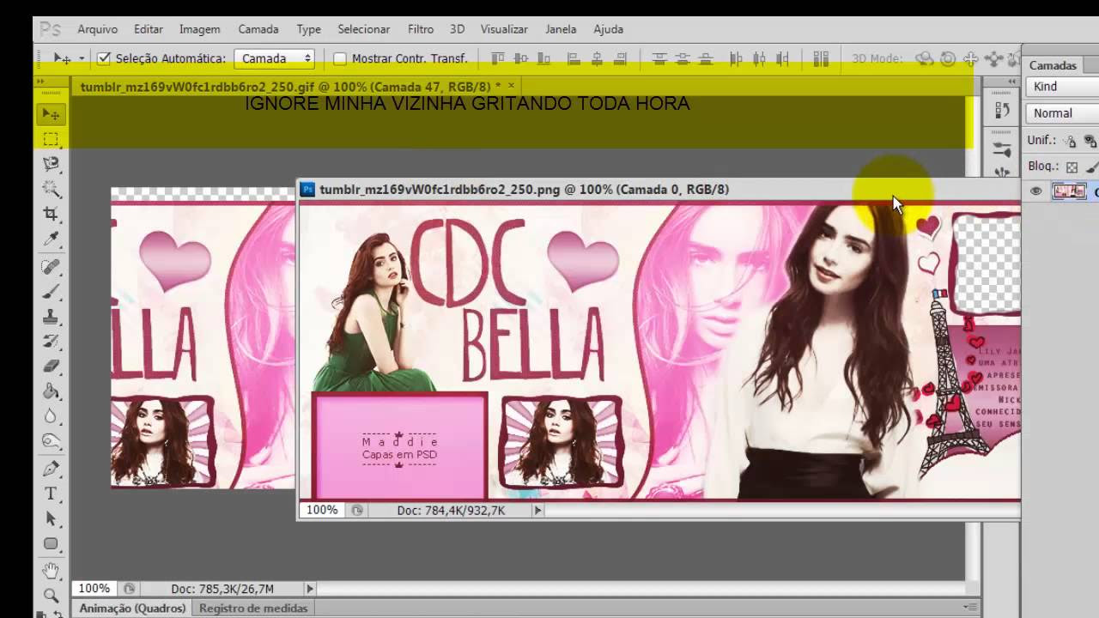Open the Brush presets panel icon

tap(1002, 148)
